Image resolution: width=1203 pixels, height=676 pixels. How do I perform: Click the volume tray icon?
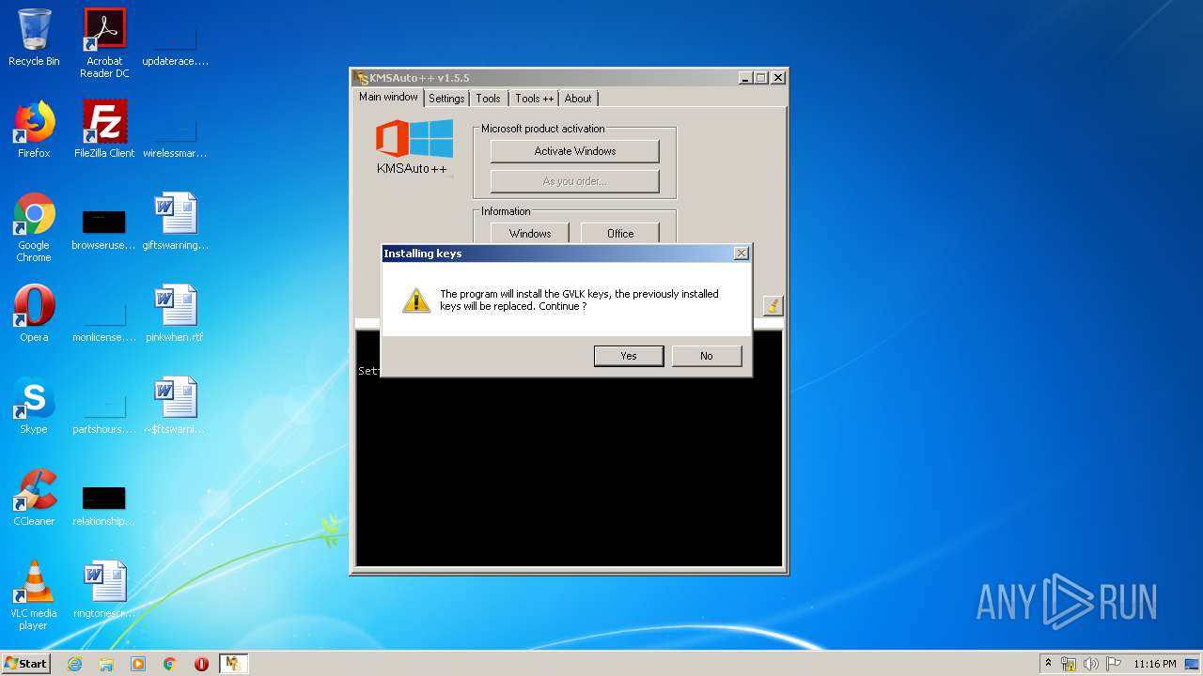[x=1091, y=664]
